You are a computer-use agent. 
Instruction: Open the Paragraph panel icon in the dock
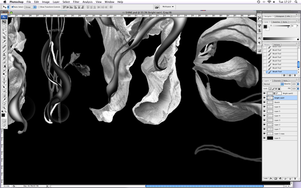[x=259, y=43]
